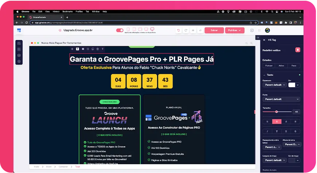Toggle strikethrough text style
Screen dimensions: 317x173
[296, 131]
